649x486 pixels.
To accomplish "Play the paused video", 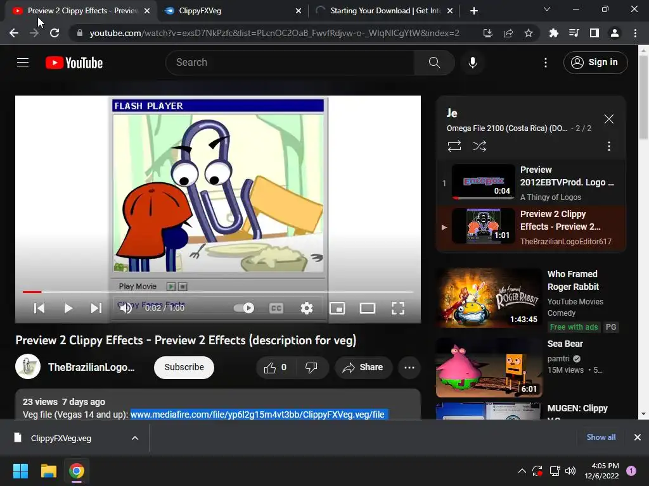I will pos(68,308).
